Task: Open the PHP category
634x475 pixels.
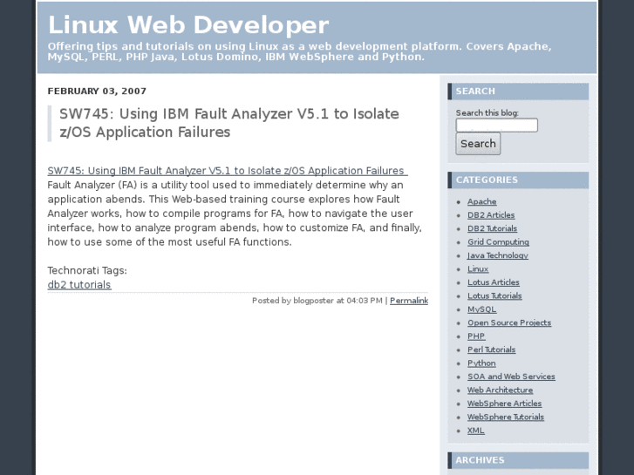Action: pyautogui.click(x=476, y=336)
